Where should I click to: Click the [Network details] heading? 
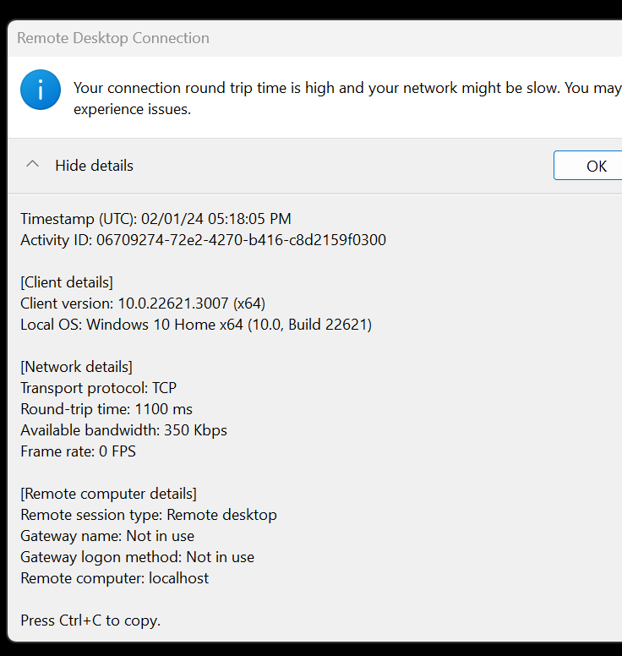76,367
